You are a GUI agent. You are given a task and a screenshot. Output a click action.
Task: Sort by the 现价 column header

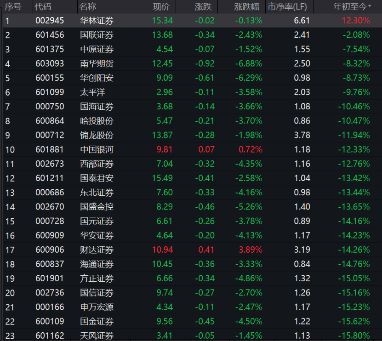pos(161,6)
